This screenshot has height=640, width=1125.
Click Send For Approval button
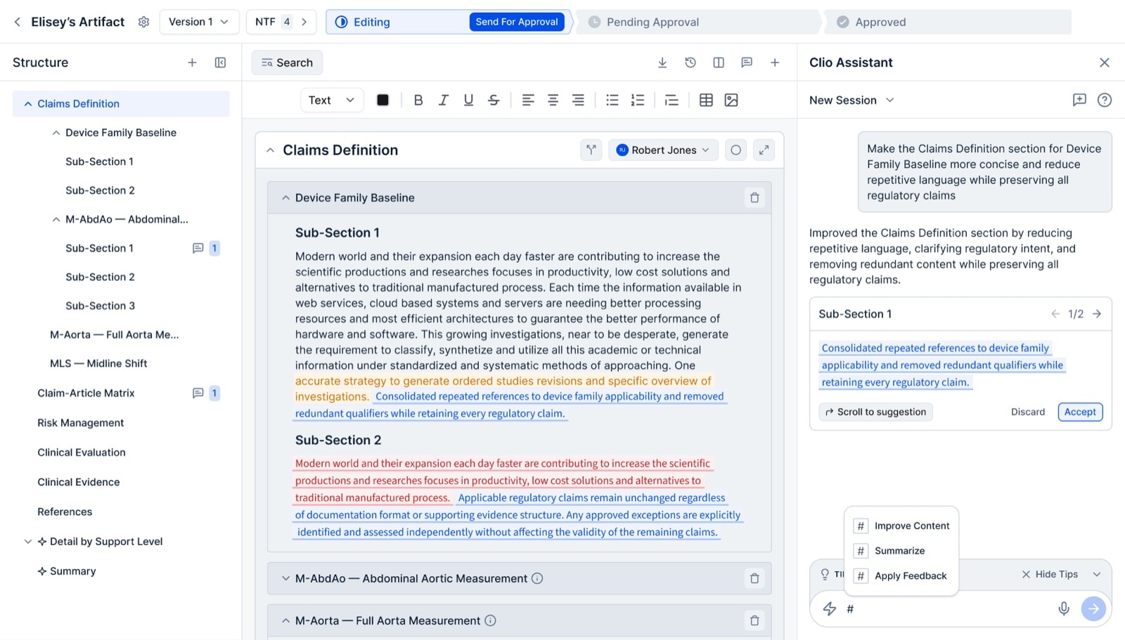517,22
